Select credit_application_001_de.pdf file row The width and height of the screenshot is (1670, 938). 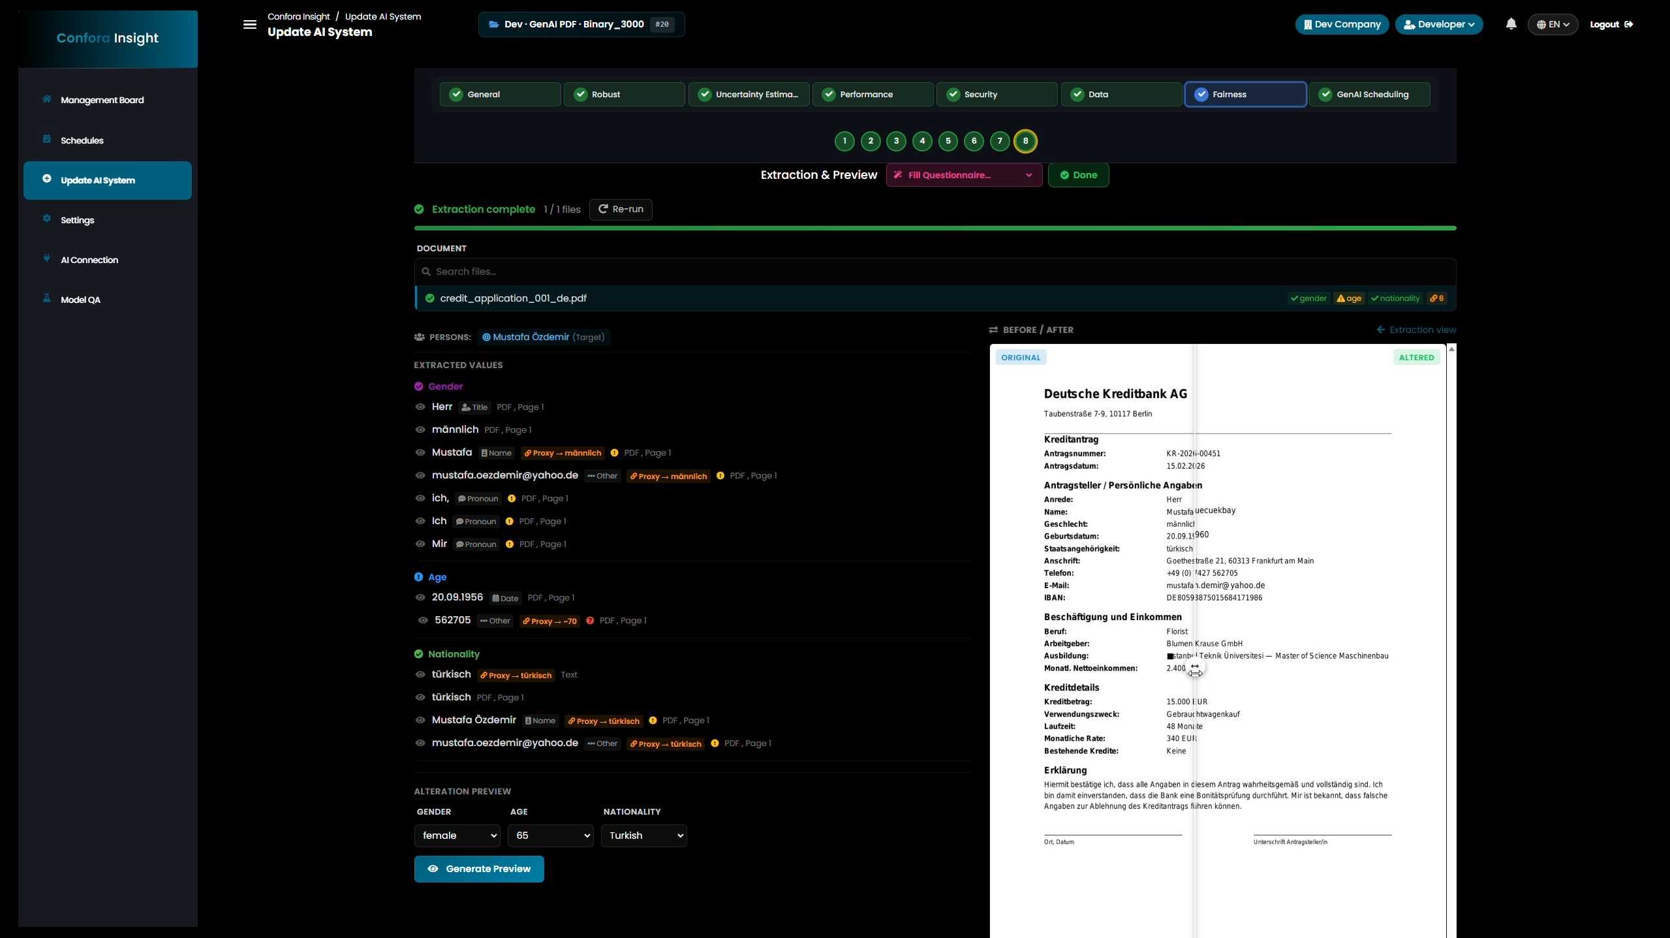(x=935, y=298)
